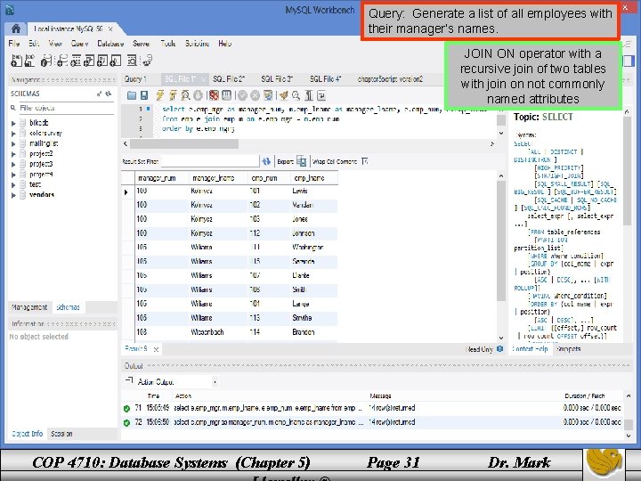The width and height of the screenshot is (641, 481).
Task: Click the commit checkmark icon
Action: coord(242,95)
